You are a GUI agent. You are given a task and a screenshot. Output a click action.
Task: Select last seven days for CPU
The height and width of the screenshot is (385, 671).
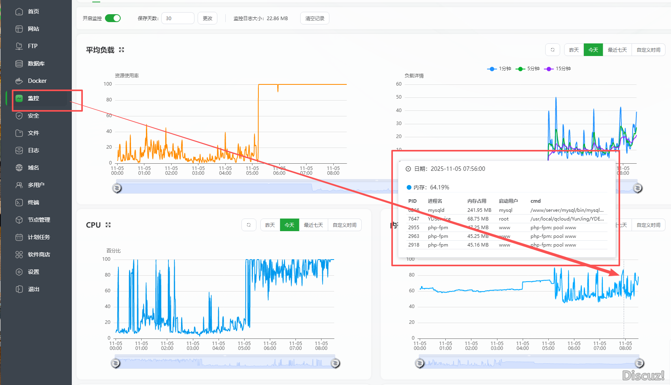(313, 225)
